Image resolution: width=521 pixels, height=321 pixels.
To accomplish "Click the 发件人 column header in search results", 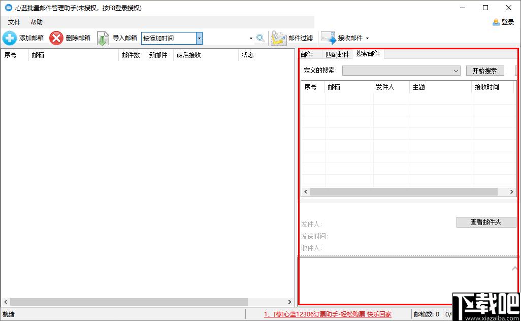I will [x=392, y=87].
